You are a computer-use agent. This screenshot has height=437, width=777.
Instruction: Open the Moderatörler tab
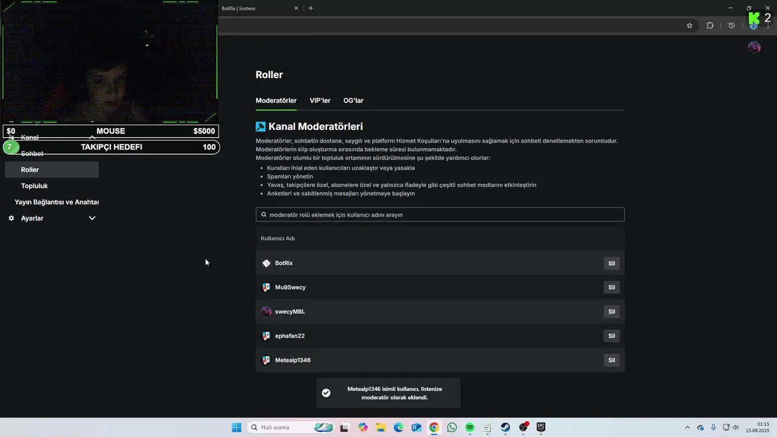click(x=276, y=101)
